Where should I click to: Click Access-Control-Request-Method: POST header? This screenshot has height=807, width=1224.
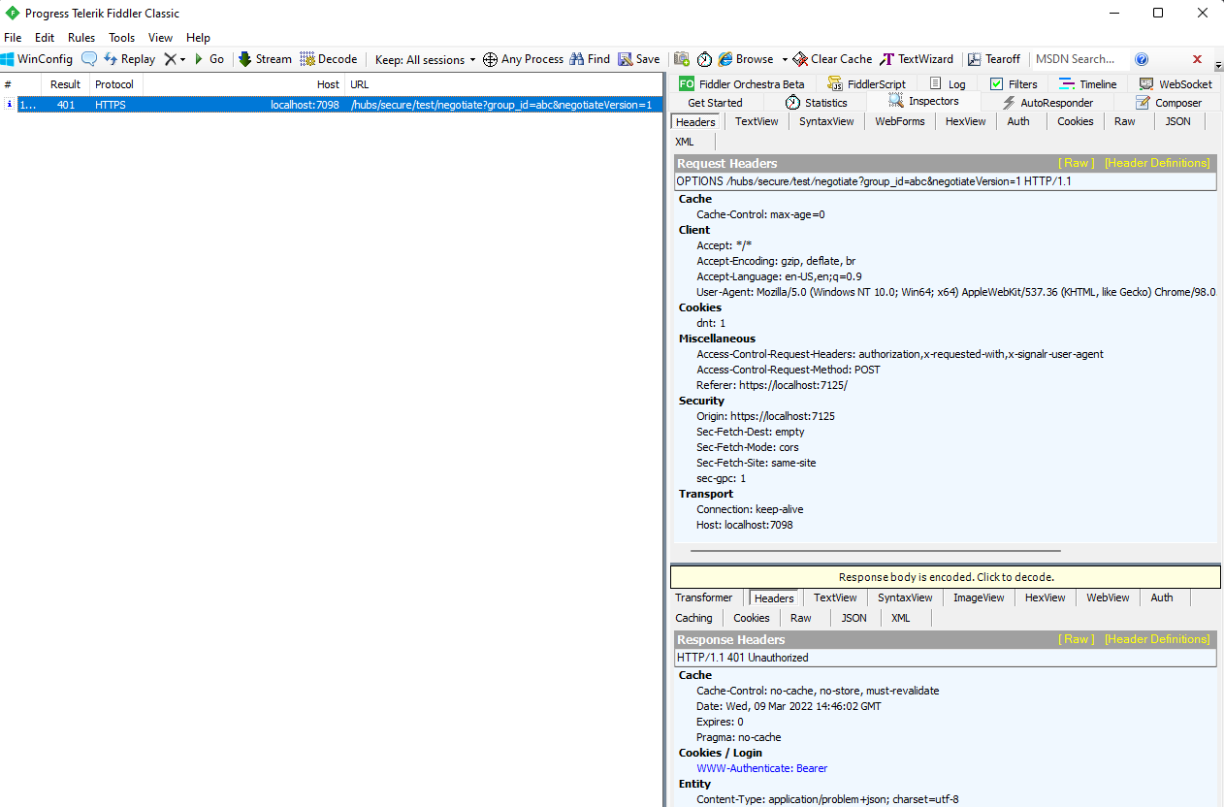click(x=789, y=370)
